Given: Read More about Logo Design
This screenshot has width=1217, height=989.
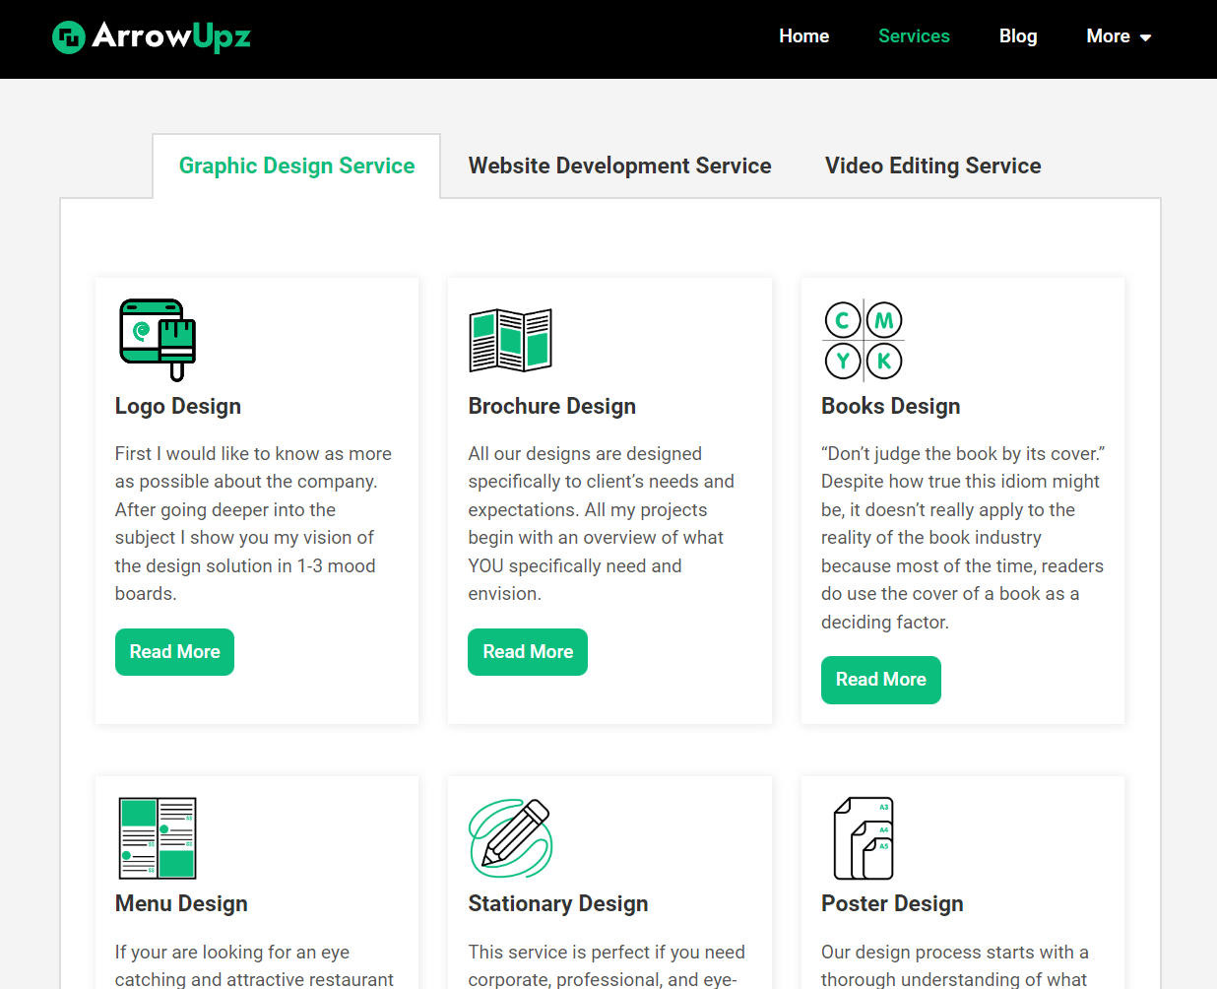Looking at the screenshot, I should (x=174, y=652).
